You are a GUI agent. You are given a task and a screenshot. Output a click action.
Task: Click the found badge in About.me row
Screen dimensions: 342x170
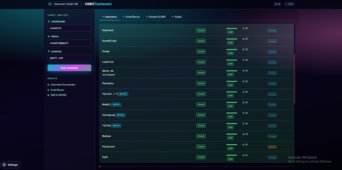201,73
